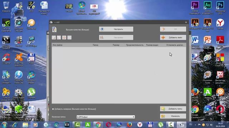
Task: Select the AVZ desktop icon
Action: point(31,7)
